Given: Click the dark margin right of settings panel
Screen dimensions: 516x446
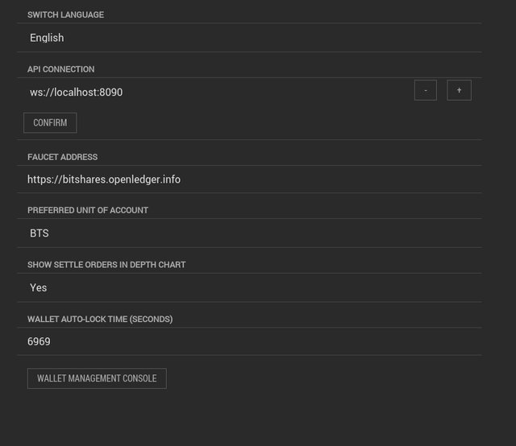Looking at the screenshot, I should (500, 223).
